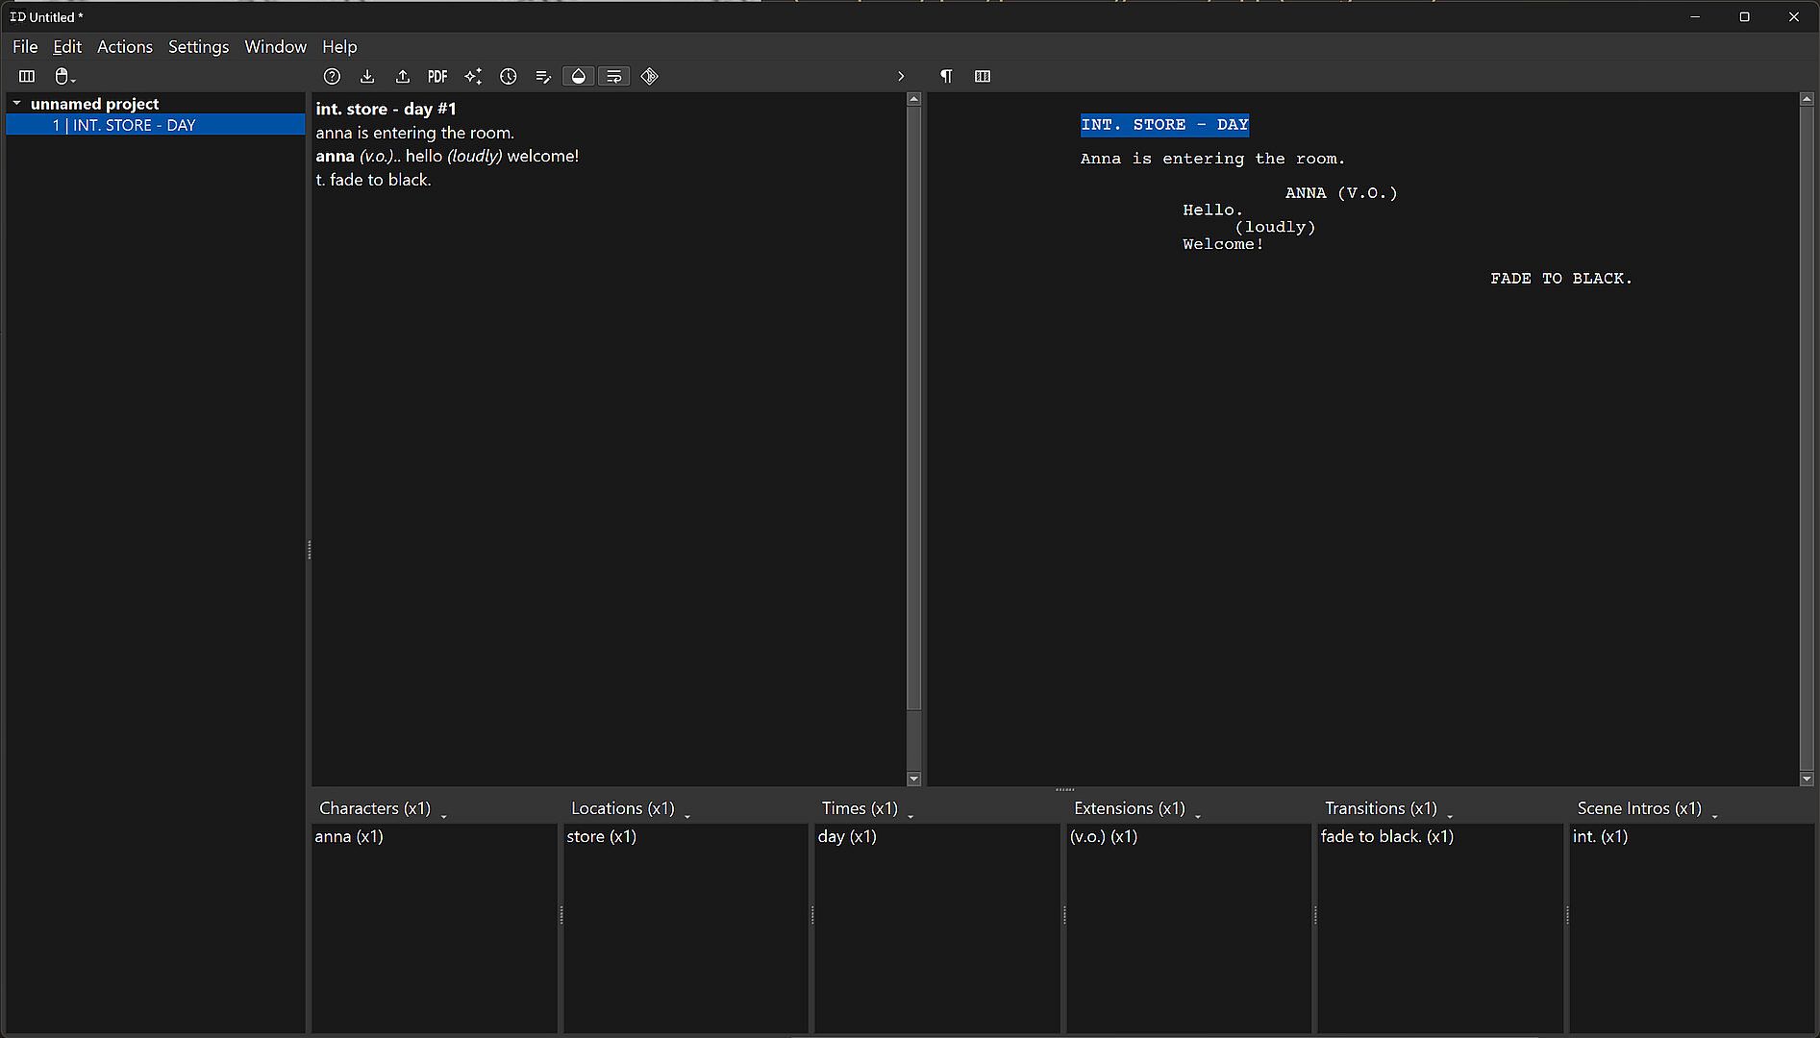Click the sparkles icon in toolbar
Image resolution: width=1820 pixels, height=1038 pixels.
click(473, 77)
